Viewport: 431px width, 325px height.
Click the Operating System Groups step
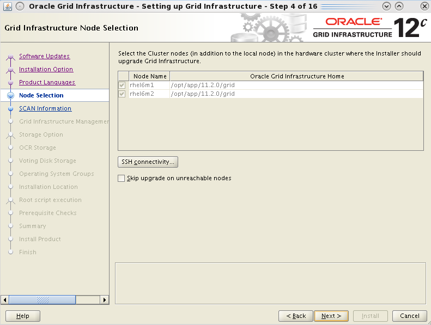pos(56,174)
